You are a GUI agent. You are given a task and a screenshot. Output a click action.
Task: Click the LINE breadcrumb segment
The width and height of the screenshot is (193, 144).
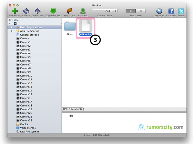tap(65, 109)
